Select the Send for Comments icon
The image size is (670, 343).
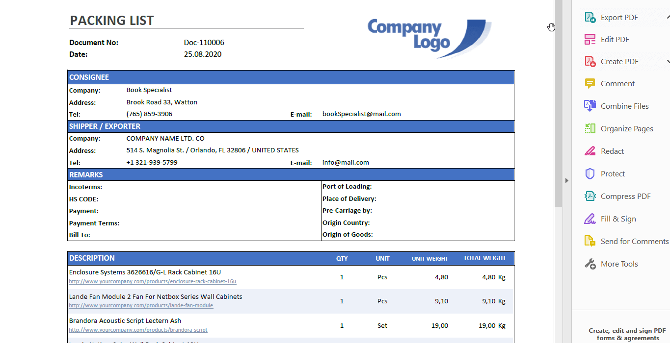(x=590, y=241)
